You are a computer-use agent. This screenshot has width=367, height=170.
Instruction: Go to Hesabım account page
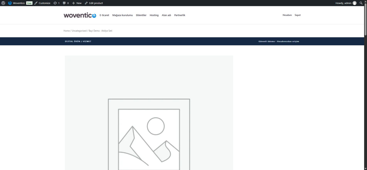tap(287, 15)
